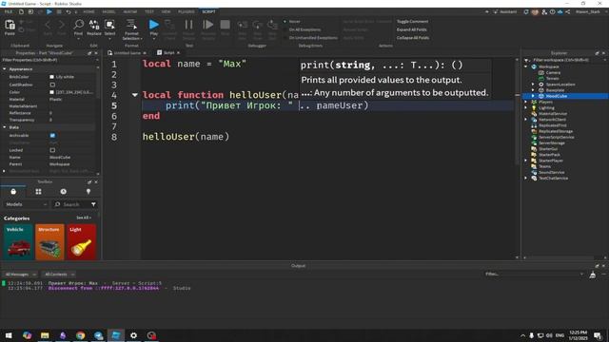Select the Players icon in Explorer
The height and width of the screenshot is (342, 609).
pyautogui.click(x=534, y=102)
